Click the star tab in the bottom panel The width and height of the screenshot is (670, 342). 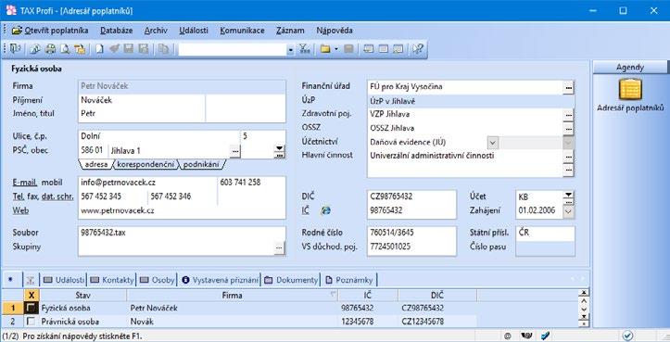click(10, 280)
